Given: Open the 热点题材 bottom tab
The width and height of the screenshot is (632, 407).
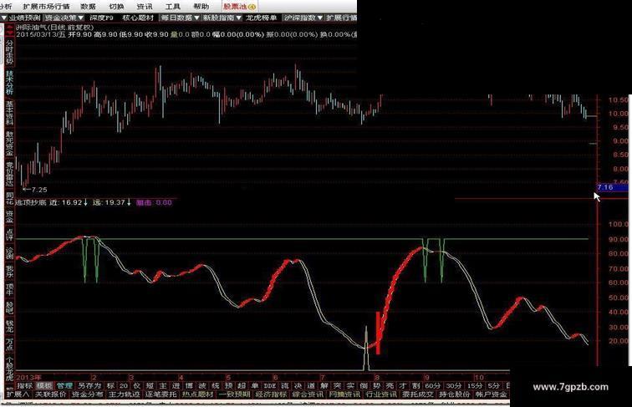Looking at the screenshot, I should coord(197,394).
